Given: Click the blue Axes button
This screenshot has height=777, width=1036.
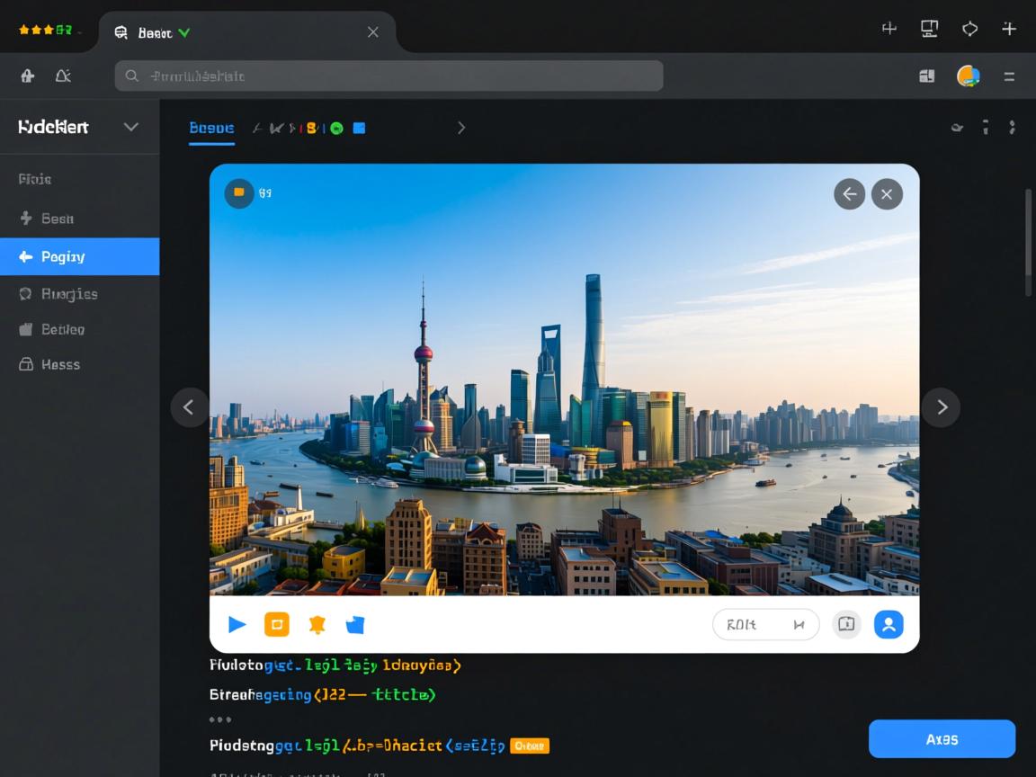Looking at the screenshot, I should (x=942, y=738).
